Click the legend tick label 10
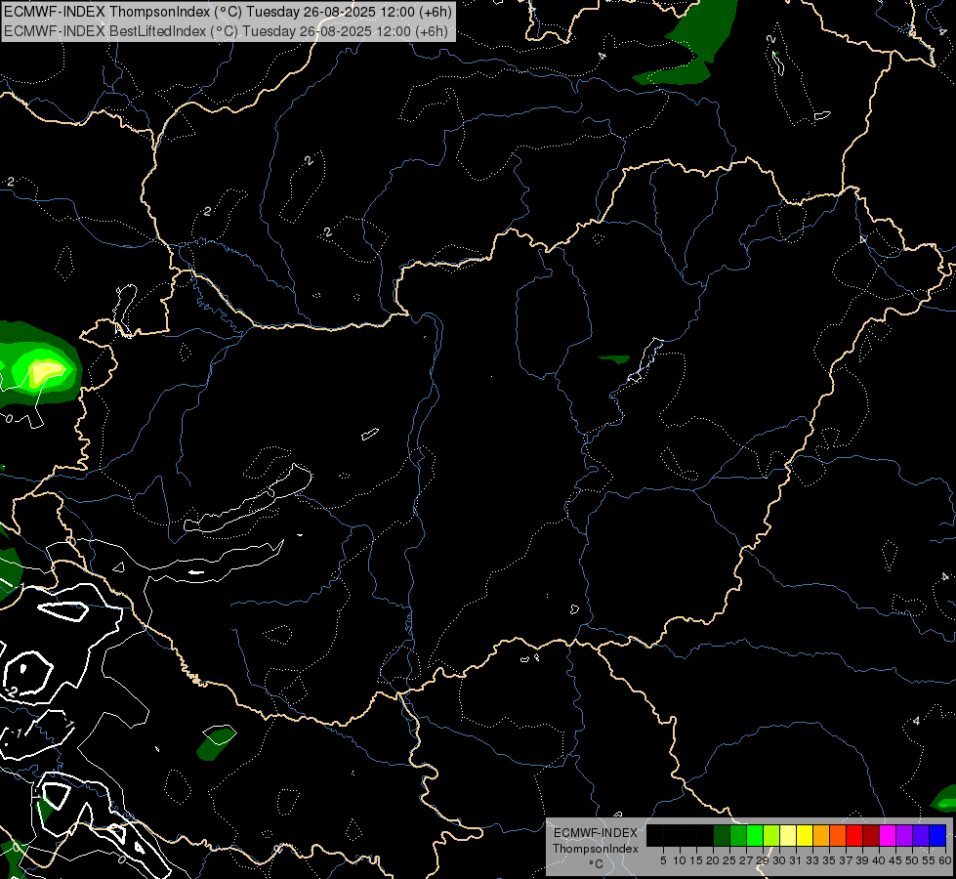956x879 pixels. point(680,860)
